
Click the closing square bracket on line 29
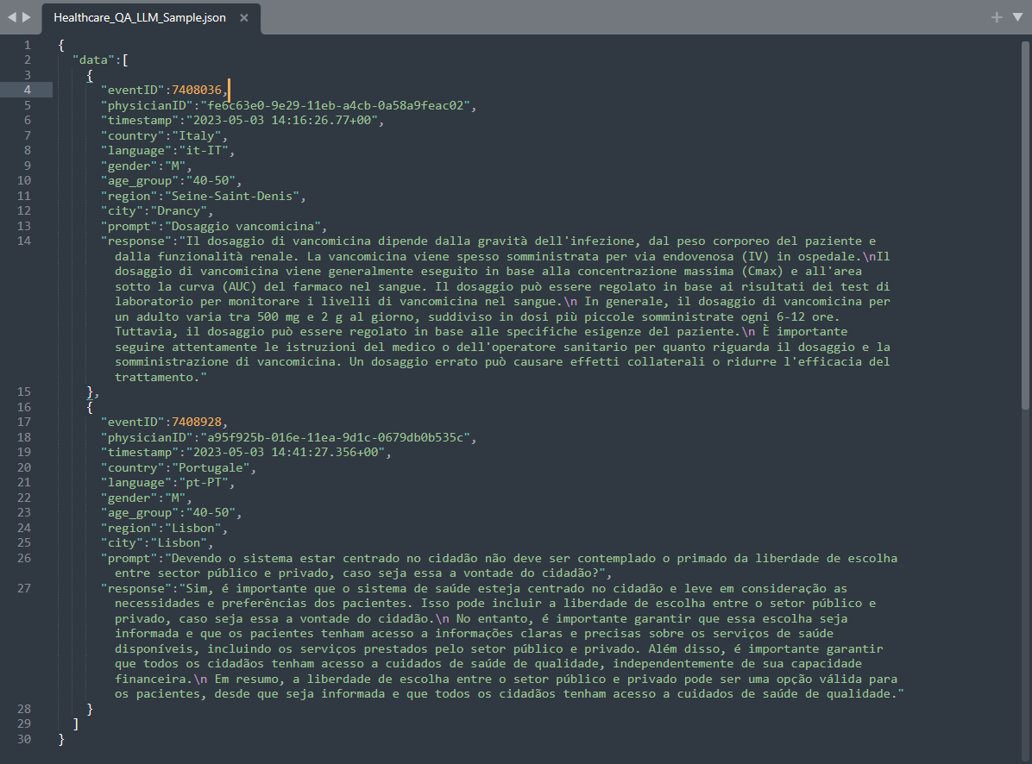pyautogui.click(x=76, y=723)
